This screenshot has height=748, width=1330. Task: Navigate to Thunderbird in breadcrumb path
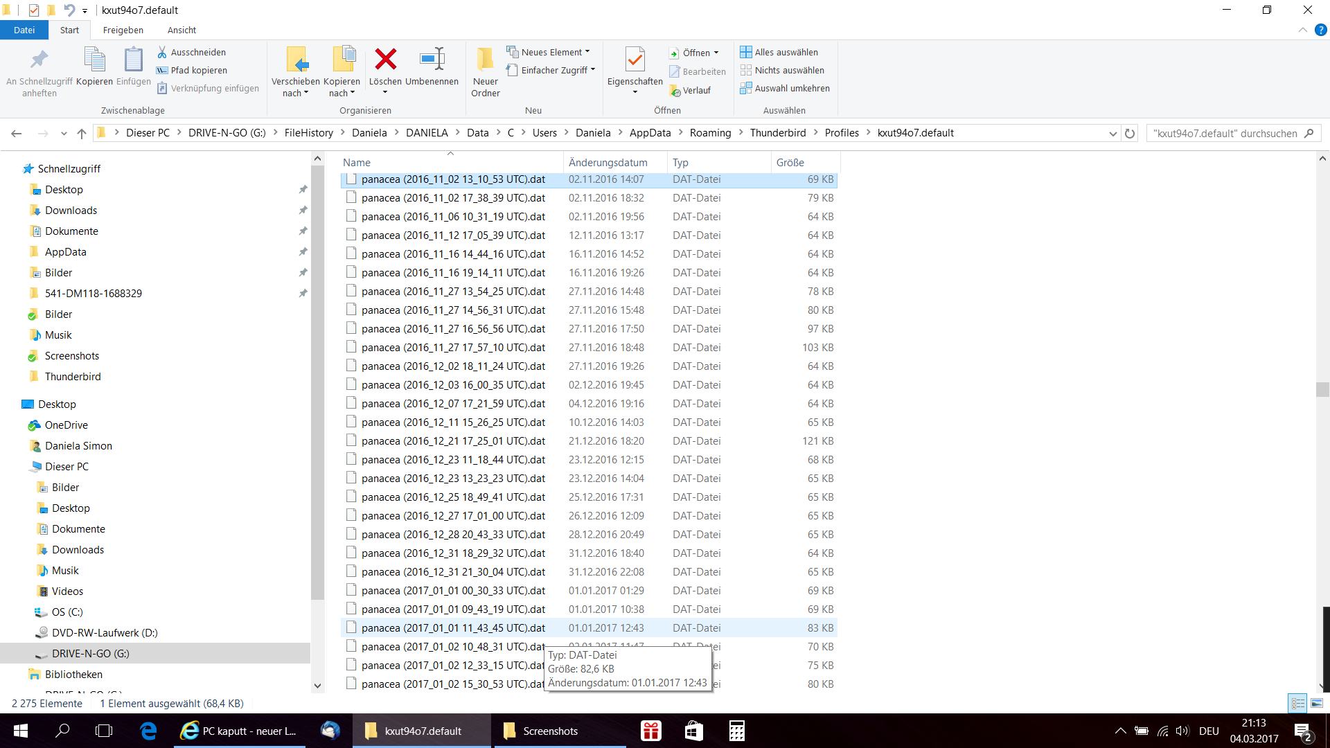coord(778,133)
